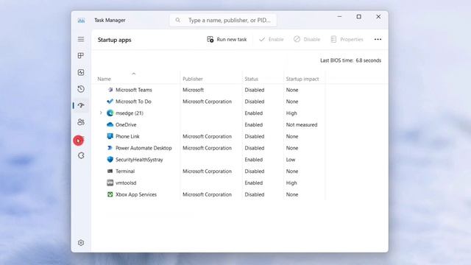The width and height of the screenshot is (471, 265).
Task: Select the Microsoft Teams row name
Action: (x=134, y=90)
